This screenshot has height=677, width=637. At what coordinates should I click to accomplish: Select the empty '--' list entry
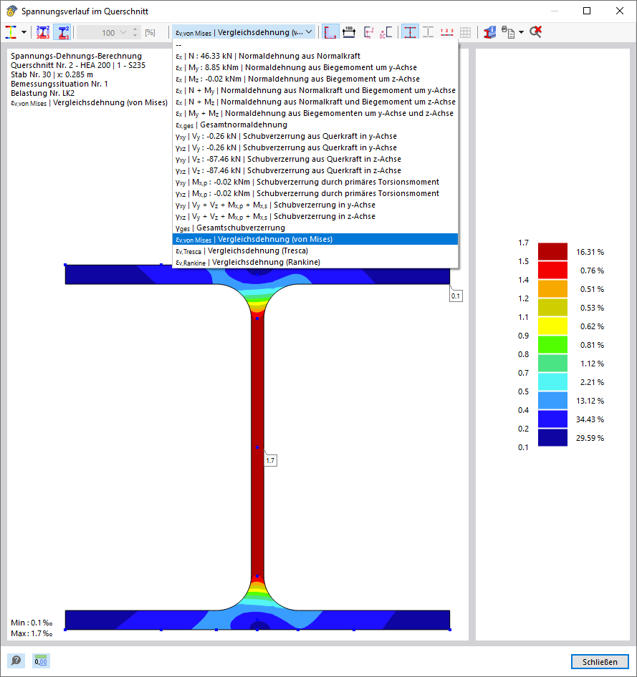pos(315,44)
